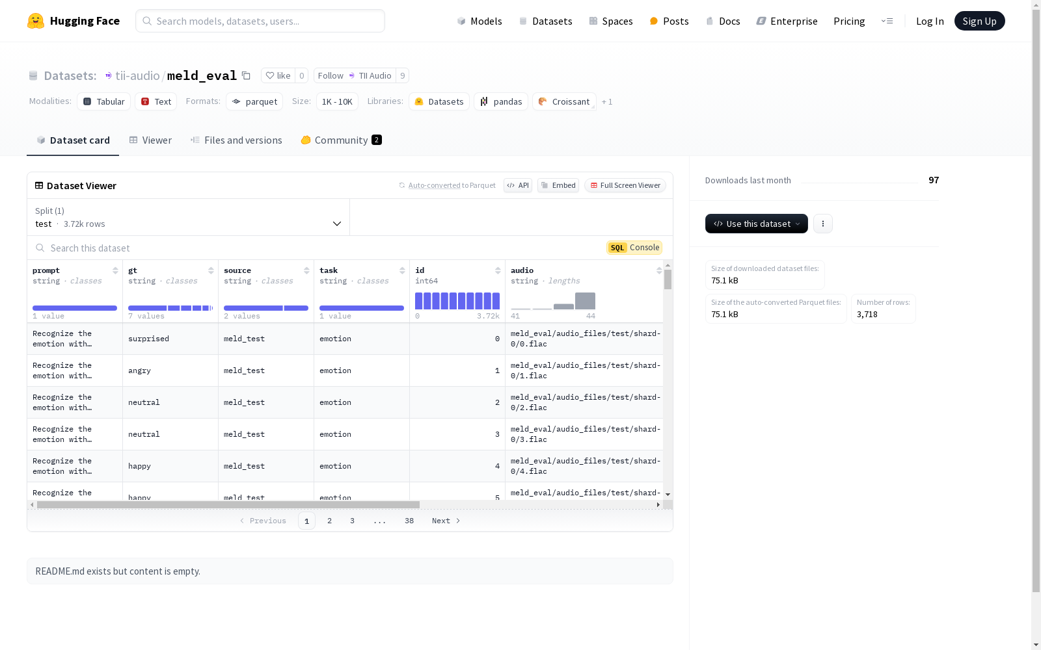Click the tii-audio organization link
The width and height of the screenshot is (1041, 650).
pos(137,75)
